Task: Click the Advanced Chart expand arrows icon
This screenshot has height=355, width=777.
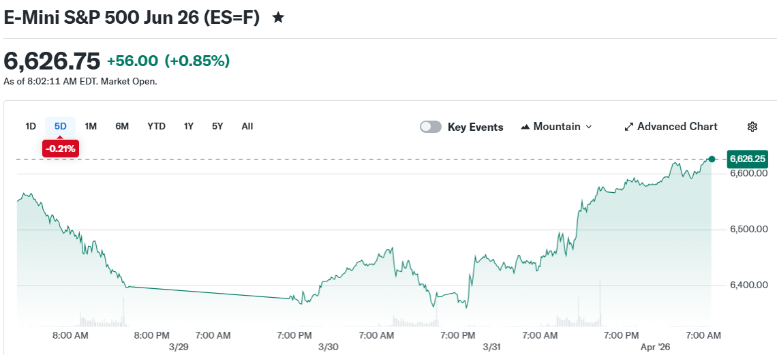Action: click(629, 127)
